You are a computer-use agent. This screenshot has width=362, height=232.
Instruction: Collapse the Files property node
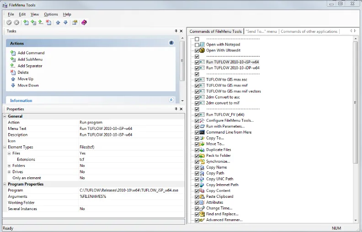(x=9, y=153)
